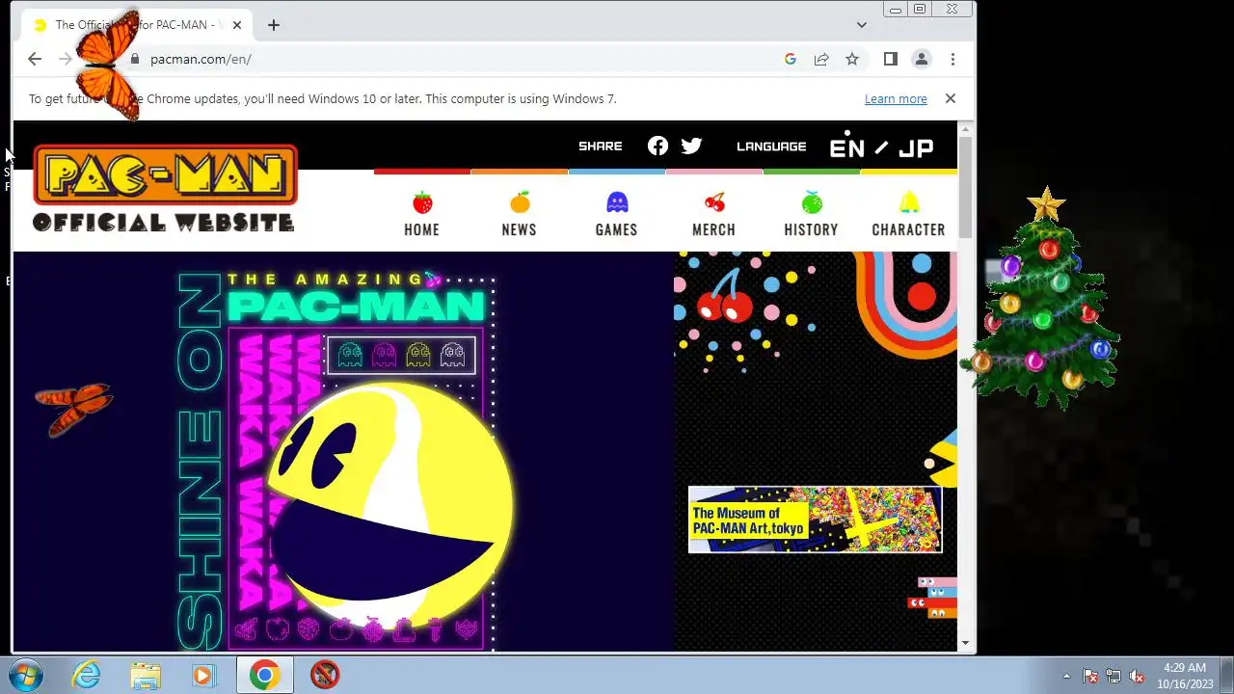
Task: Open the Action Center flag icon
Action: click(1090, 676)
